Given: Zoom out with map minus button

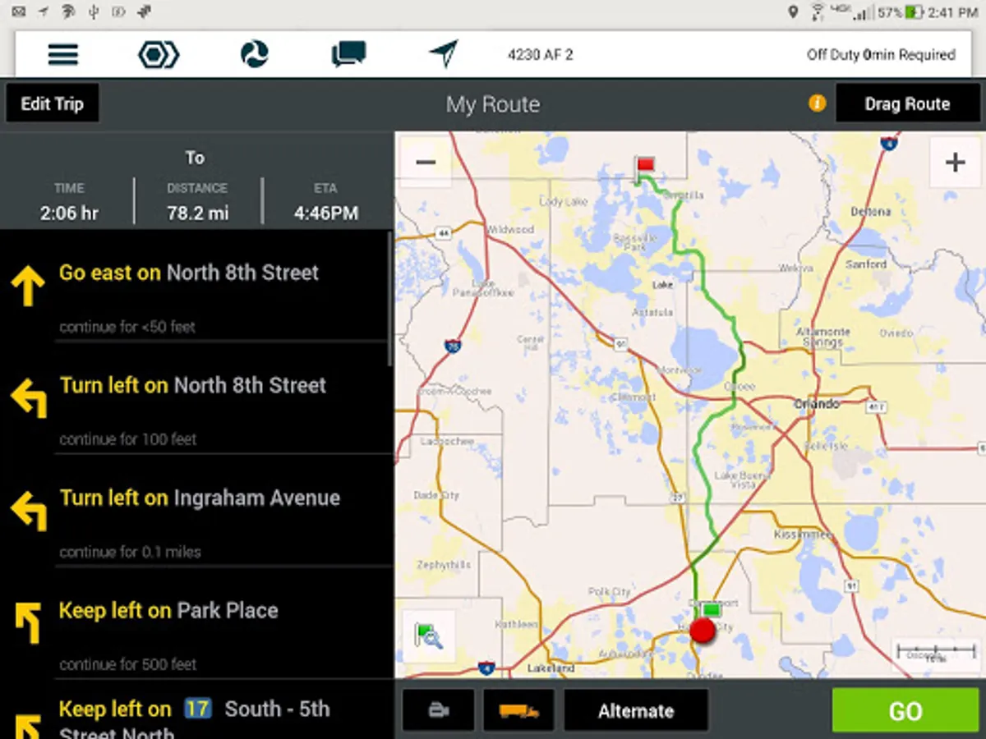Looking at the screenshot, I should point(426,162).
